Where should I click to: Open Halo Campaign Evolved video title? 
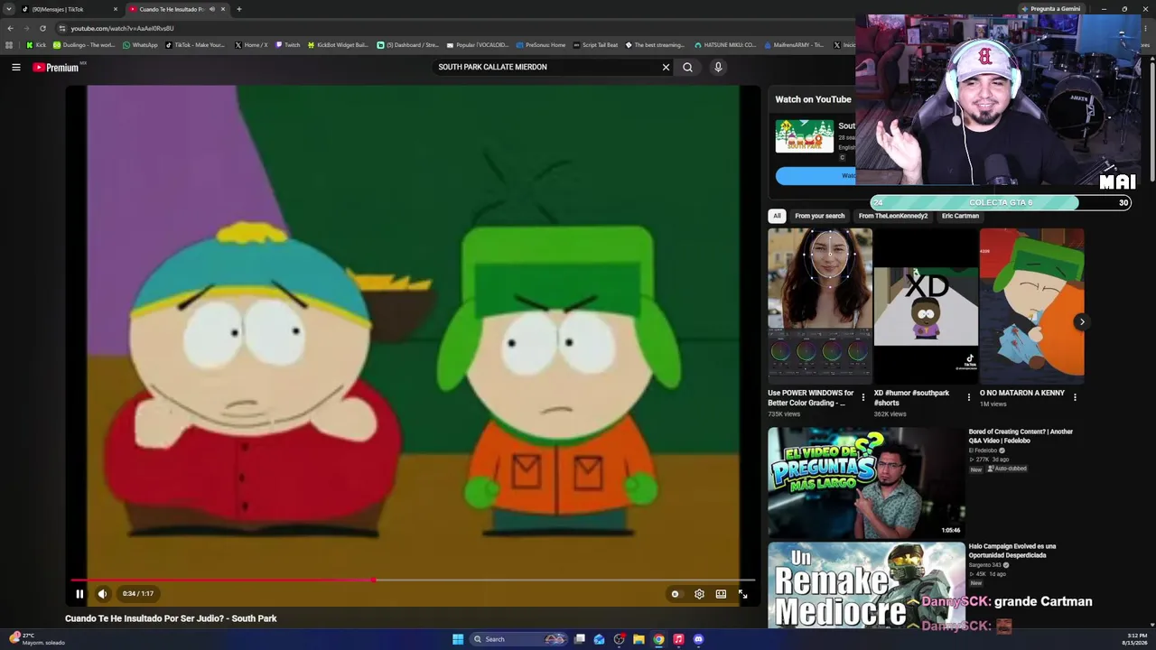tap(1012, 551)
